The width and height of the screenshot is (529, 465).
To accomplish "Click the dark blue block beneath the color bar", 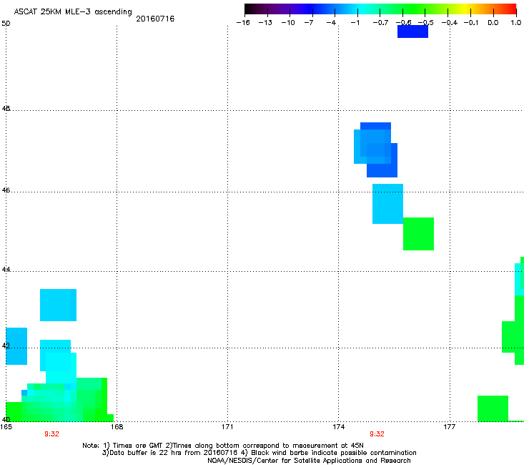I will tap(412, 31).
